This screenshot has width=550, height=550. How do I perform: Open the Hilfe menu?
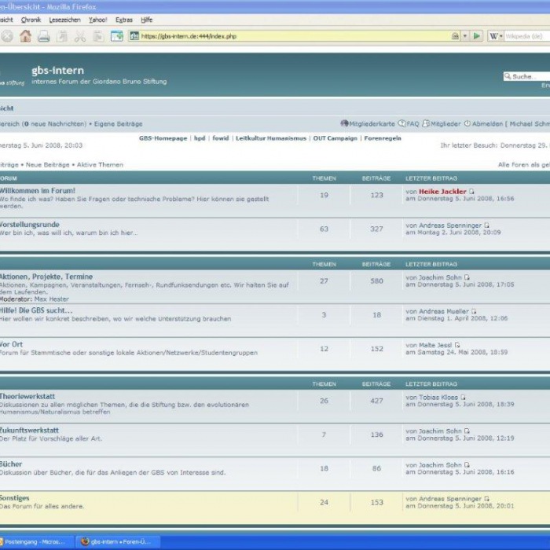click(x=147, y=20)
